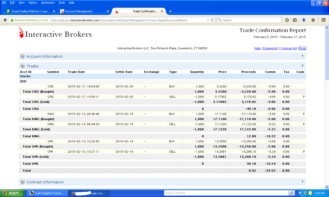The image size is (329, 197).
Task: Close the Account Management tab
Action: [x=108, y=11]
